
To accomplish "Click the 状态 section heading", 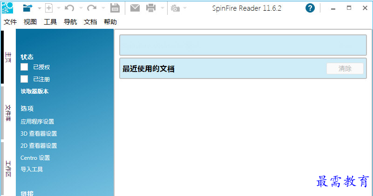I will (27, 57).
